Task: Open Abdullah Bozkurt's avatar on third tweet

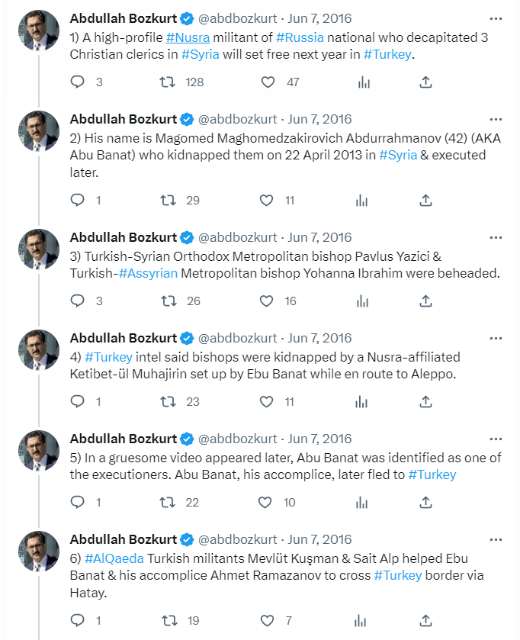Action: [39, 249]
